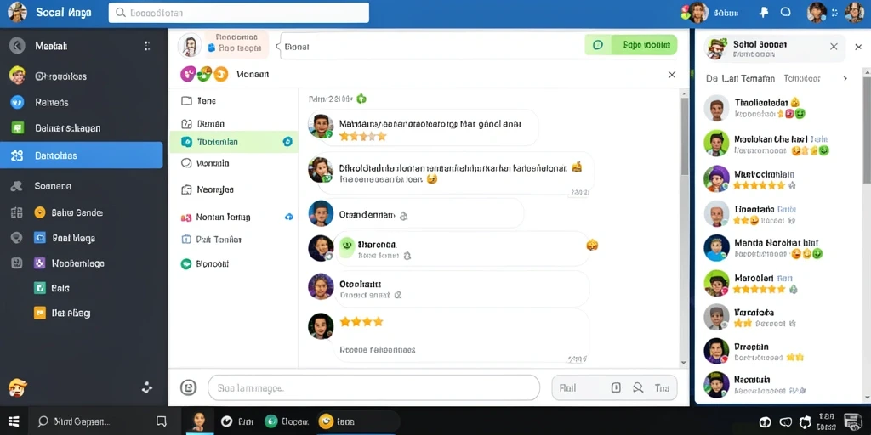This screenshot has height=435, width=871.
Task: Close the Sohal Soooan card
Action: [834, 47]
